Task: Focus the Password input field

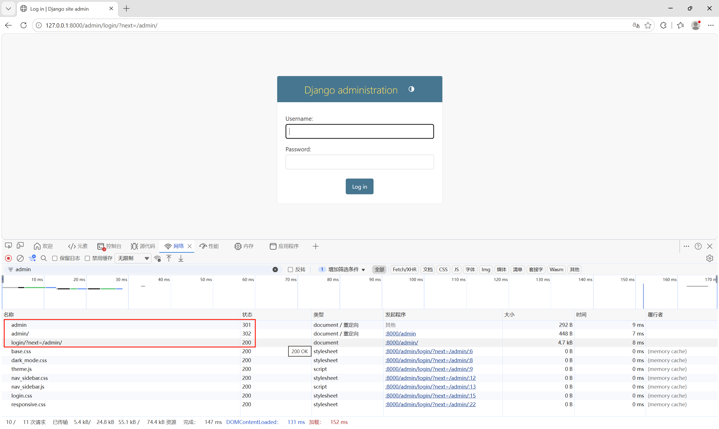Action: pos(359,162)
